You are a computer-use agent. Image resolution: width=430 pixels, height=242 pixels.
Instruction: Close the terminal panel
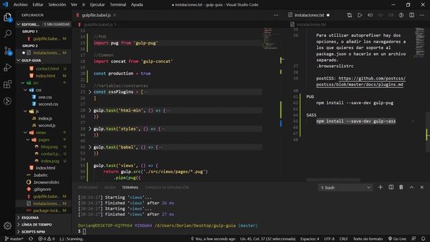(422, 188)
